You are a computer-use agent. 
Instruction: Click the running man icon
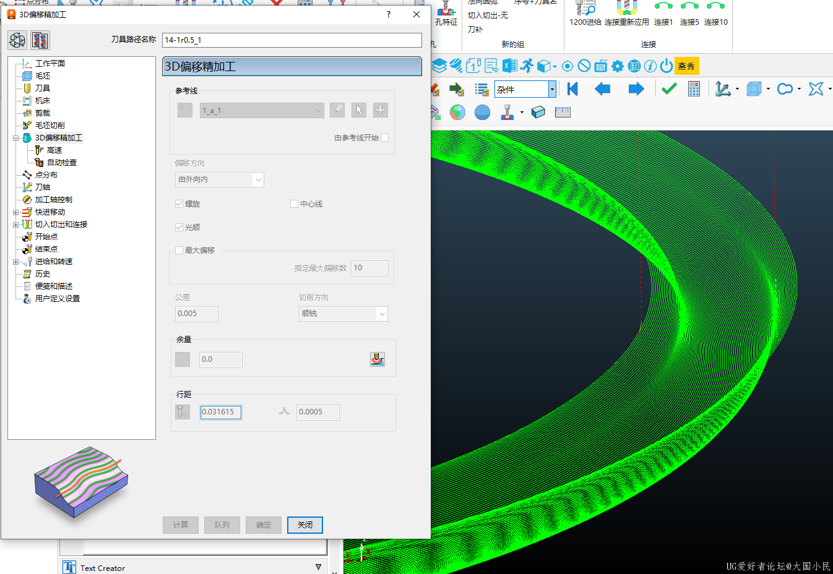coord(527,66)
